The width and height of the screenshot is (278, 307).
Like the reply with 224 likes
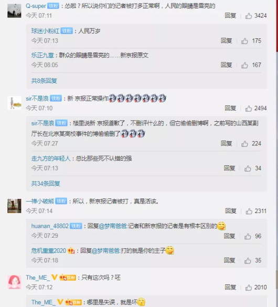pyautogui.click(x=244, y=144)
